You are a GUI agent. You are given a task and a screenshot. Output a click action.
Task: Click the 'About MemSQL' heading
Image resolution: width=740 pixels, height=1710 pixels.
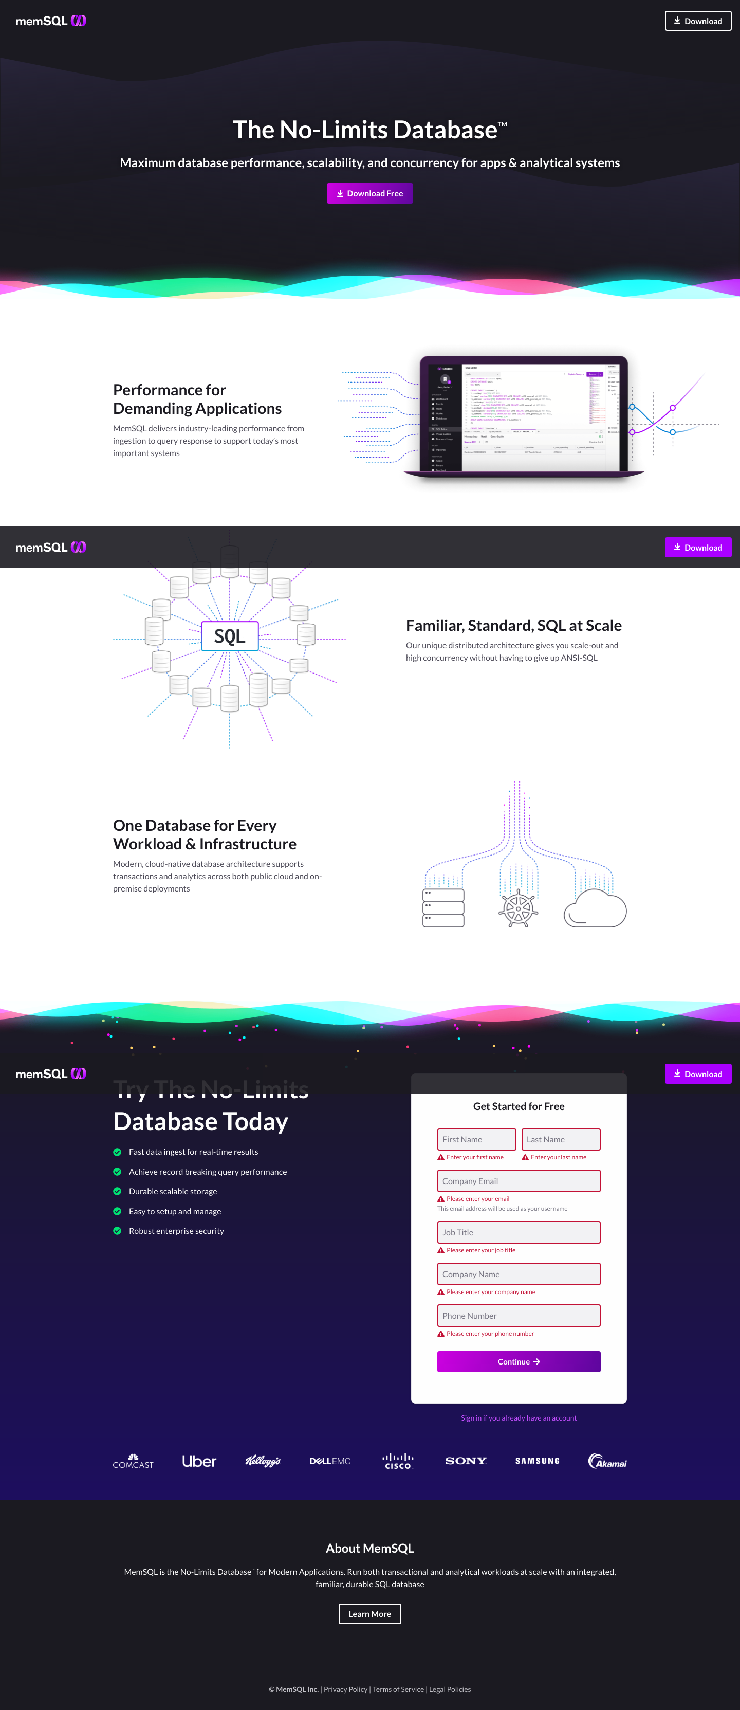369,1548
